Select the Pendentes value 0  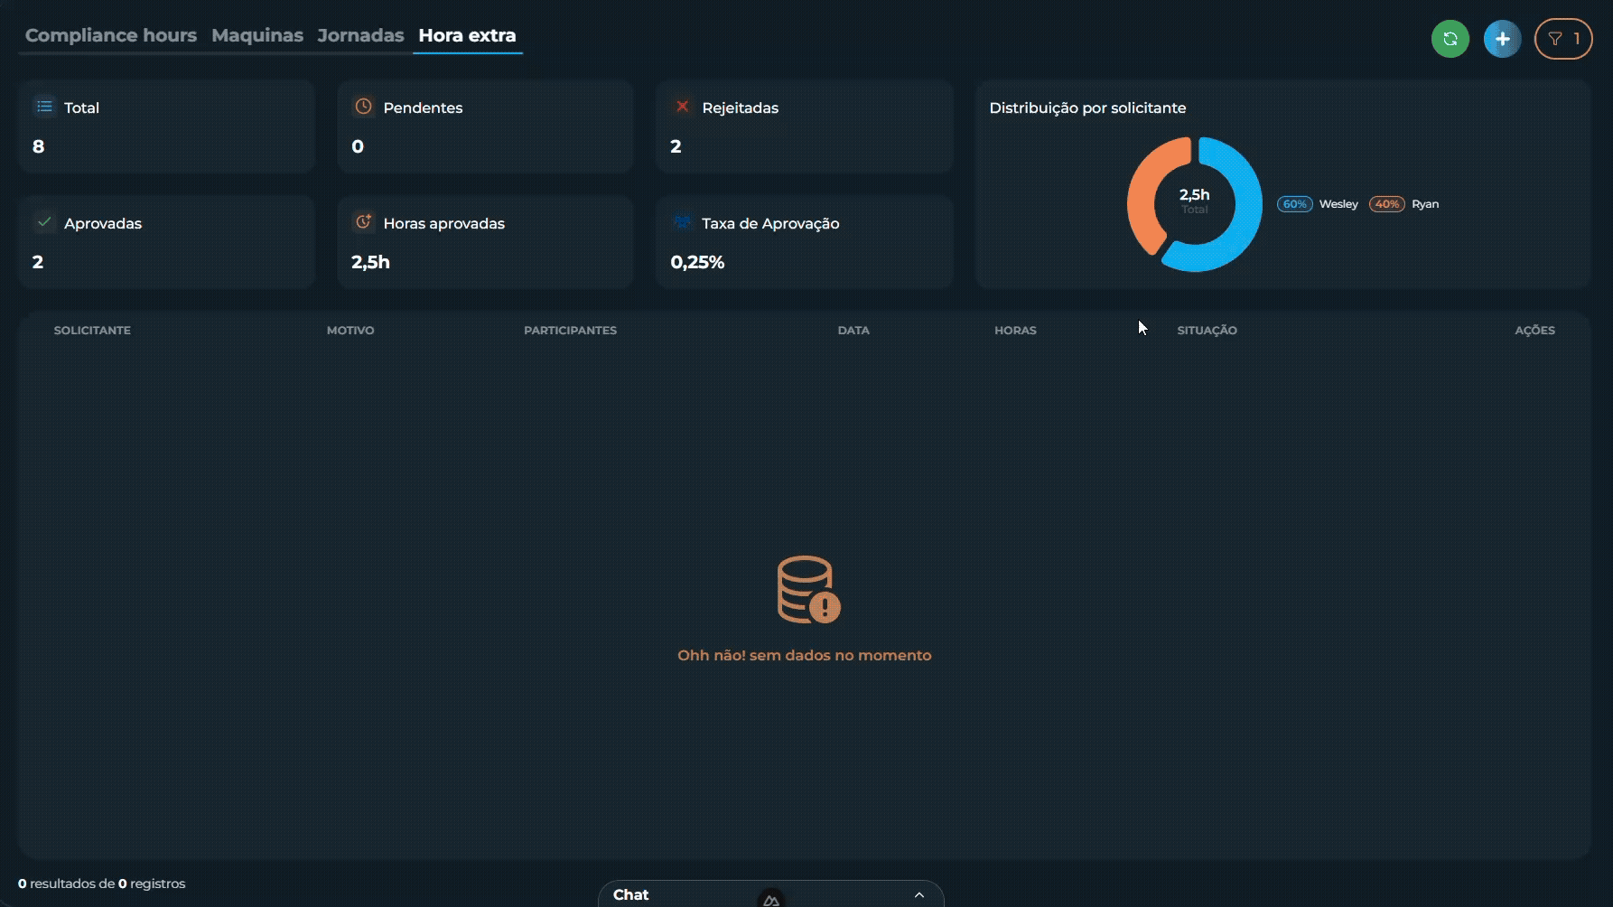[358, 146]
